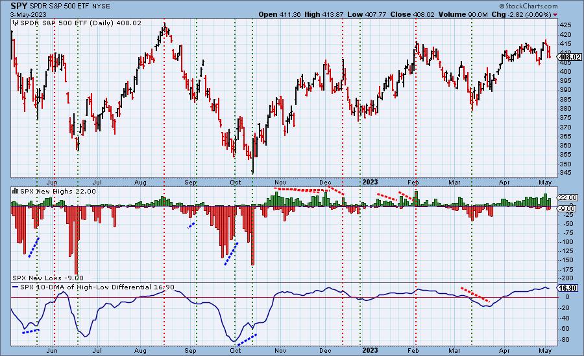The height and width of the screenshot is (356, 584).
Task: Click the 390 price axis label
Action: click(x=565, y=90)
